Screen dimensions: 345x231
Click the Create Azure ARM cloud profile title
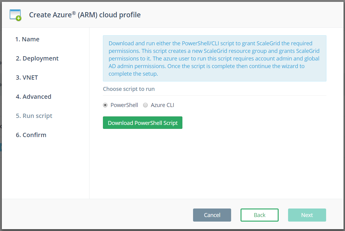(85, 15)
